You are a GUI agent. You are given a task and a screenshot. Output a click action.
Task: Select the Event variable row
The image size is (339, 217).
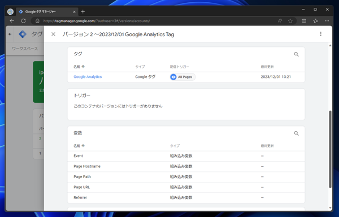tap(186, 156)
